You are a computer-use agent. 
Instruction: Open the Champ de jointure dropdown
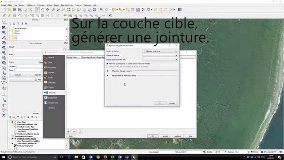160,55
